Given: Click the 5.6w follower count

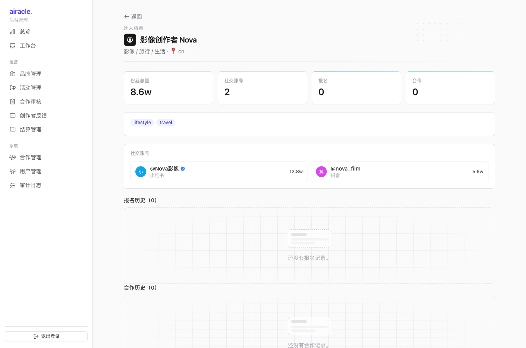Looking at the screenshot, I should click(478, 172).
